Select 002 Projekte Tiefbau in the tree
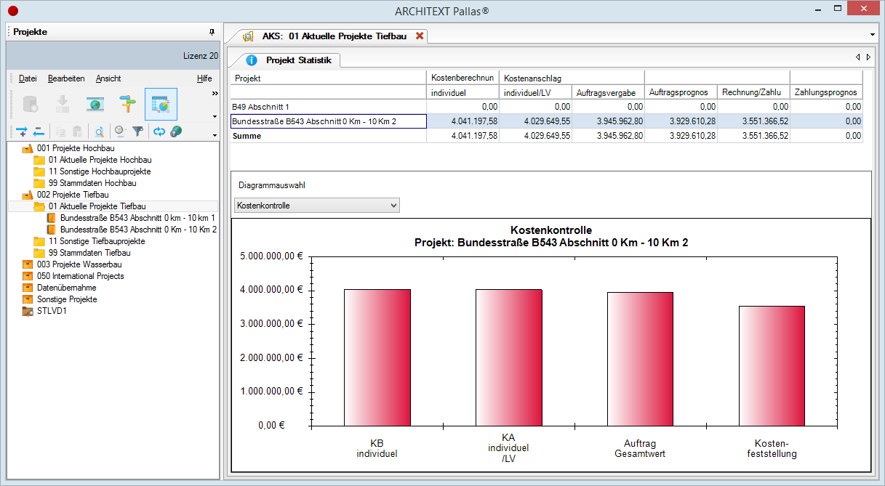885x486 pixels. pos(73,195)
